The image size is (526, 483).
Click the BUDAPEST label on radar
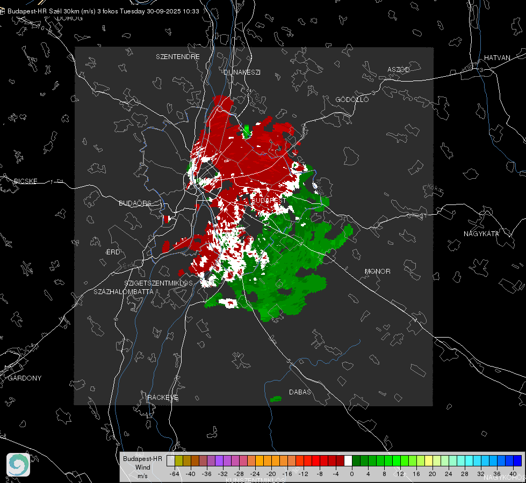pos(269,200)
